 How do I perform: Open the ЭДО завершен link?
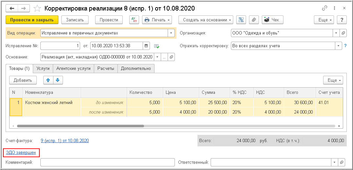click(21, 153)
